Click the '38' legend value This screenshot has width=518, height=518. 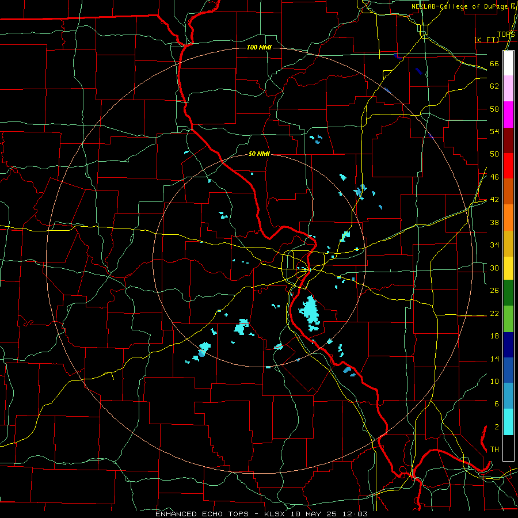click(494, 222)
